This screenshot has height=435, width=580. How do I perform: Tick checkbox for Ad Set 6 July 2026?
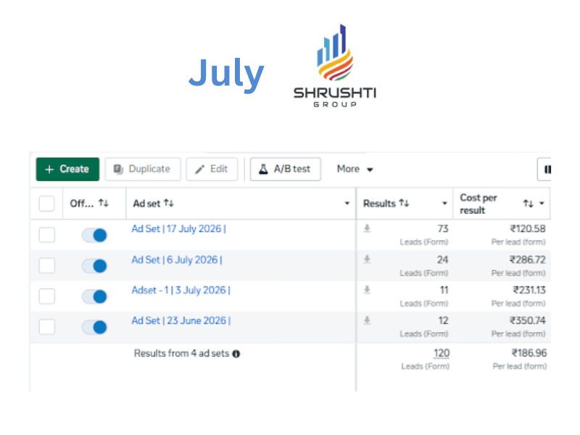click(x=47, y=265)
